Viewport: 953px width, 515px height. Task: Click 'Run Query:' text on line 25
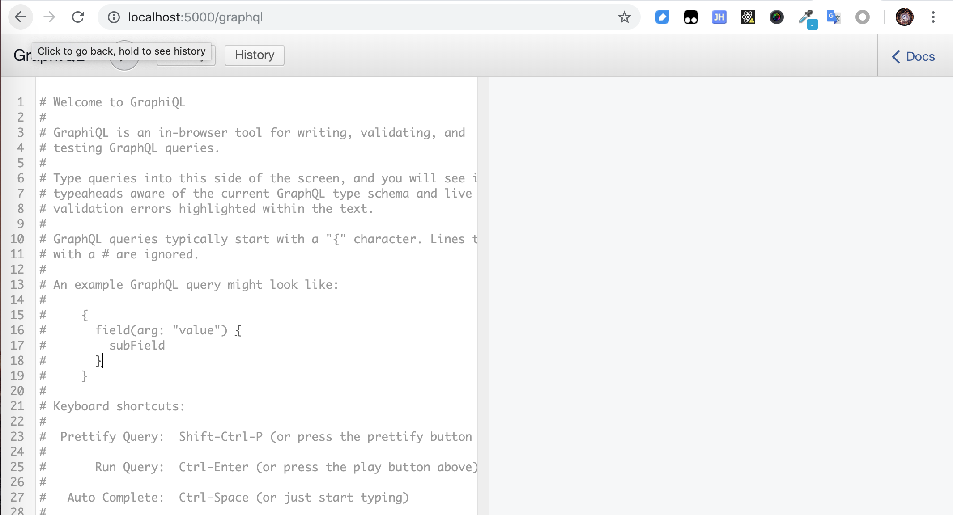click(130, 467)
